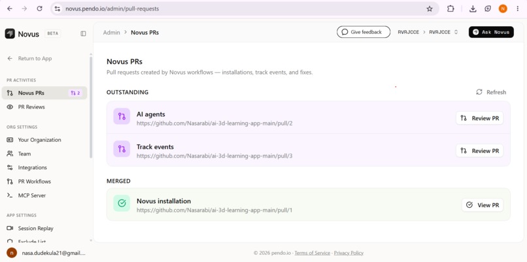Click the sidebar vertical scrollbar

coord(91,108)
